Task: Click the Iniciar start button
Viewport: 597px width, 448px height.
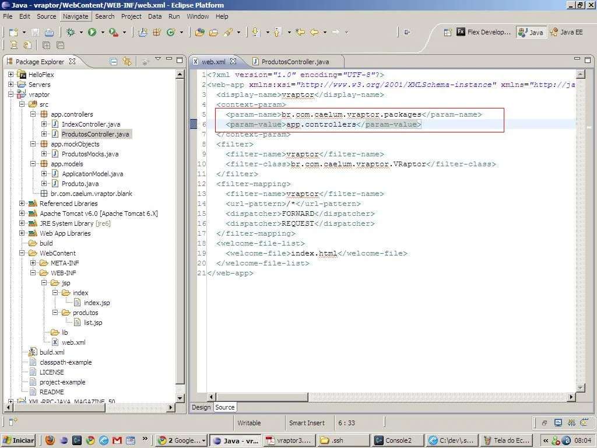Action: (x=19, y=440)
